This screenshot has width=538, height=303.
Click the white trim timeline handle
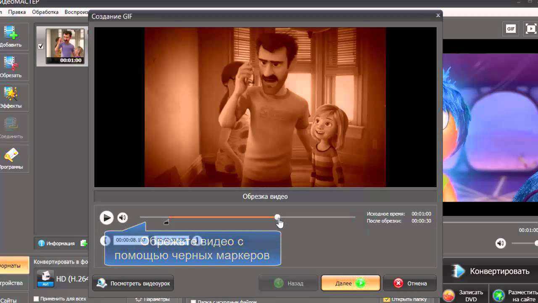[x=277, y=217]
